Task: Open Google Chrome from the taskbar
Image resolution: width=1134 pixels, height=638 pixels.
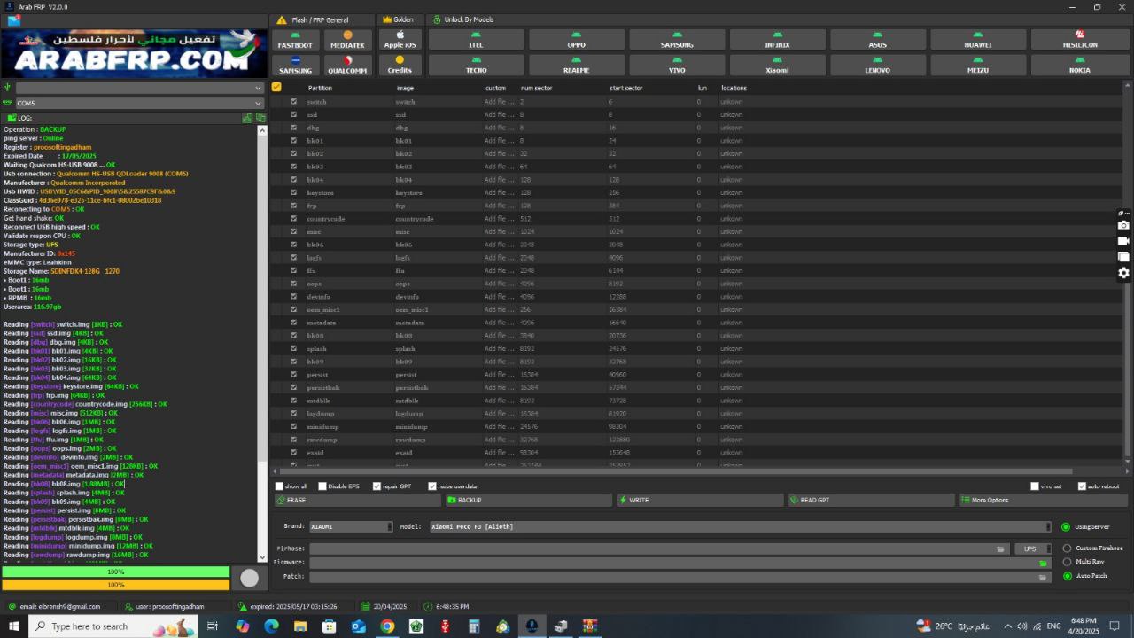Action: point(387,626)
